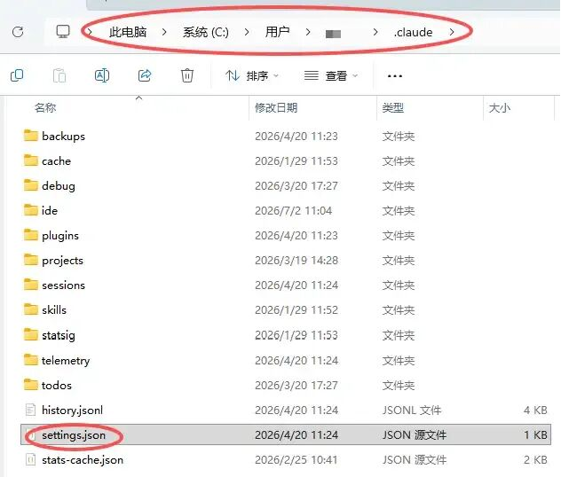This screenshot has width=561, height=477.
Task: Click date 2026/7/2 11:04 of ide
Action: (x=294, y=211)
